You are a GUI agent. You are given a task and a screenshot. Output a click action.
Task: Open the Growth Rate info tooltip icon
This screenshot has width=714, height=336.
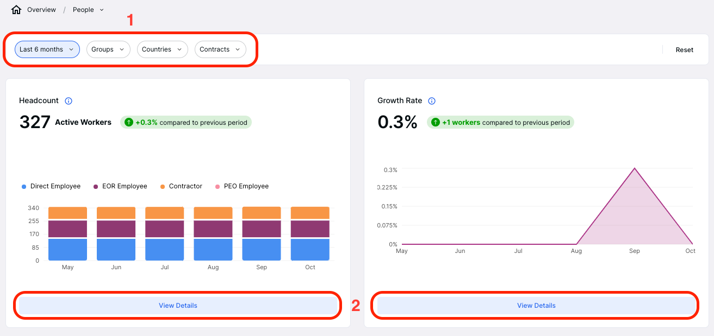(x=431, y=100)
